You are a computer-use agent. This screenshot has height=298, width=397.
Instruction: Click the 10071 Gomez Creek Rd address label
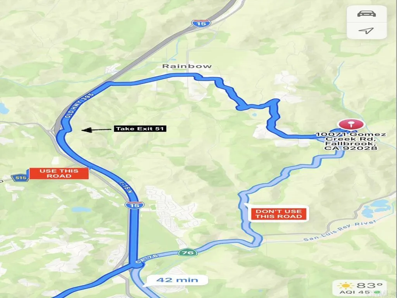pos(351,141)
